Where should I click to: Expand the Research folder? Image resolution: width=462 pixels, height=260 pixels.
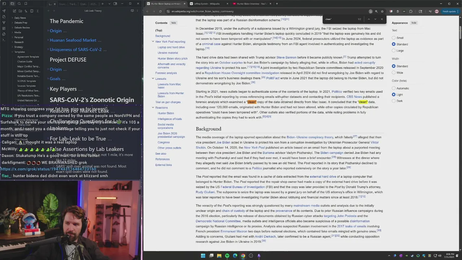(x=19, y=42)
